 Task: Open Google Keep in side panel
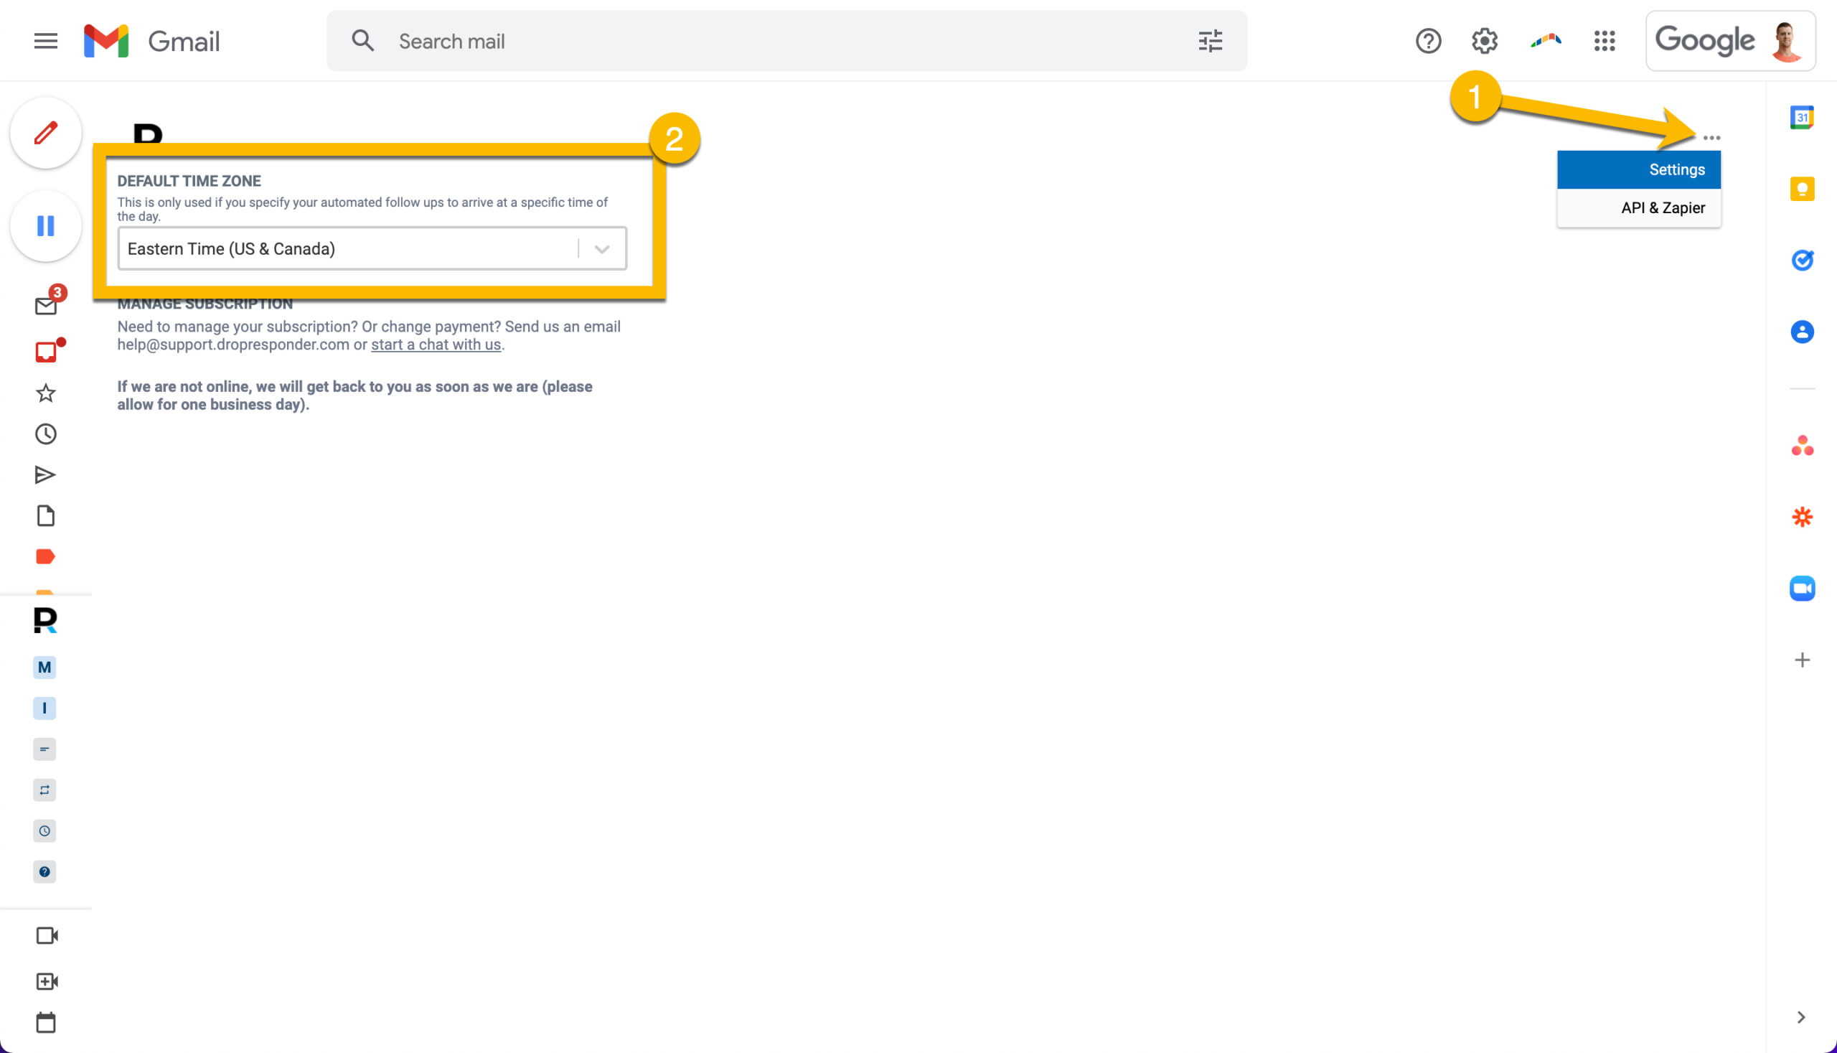(1802, 189)
